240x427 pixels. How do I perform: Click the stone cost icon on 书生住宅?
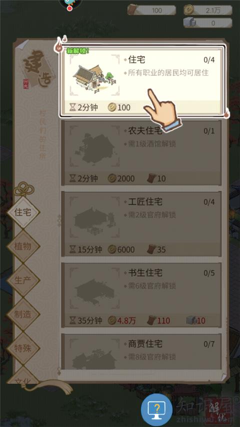click(x=191, y=320)
